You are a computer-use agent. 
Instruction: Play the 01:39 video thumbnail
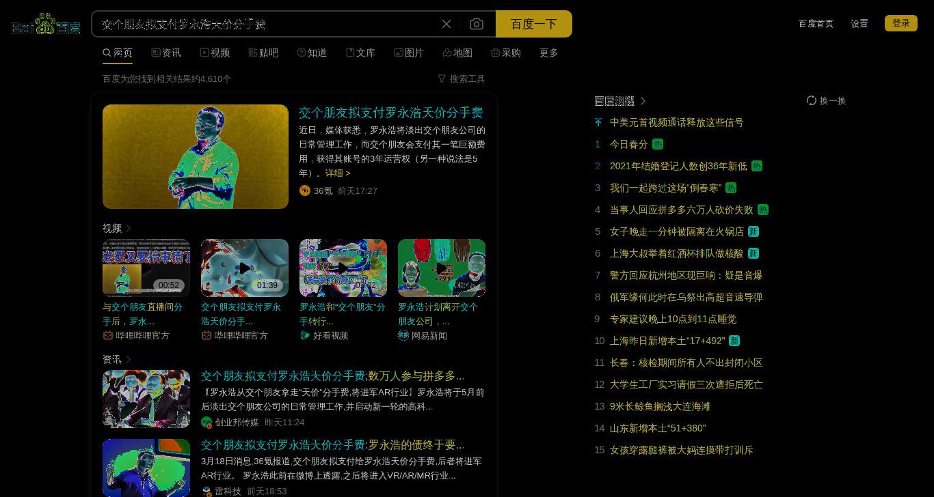click(245, 268)
